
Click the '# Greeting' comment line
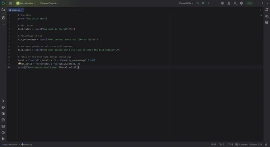[x=24, y=15]
